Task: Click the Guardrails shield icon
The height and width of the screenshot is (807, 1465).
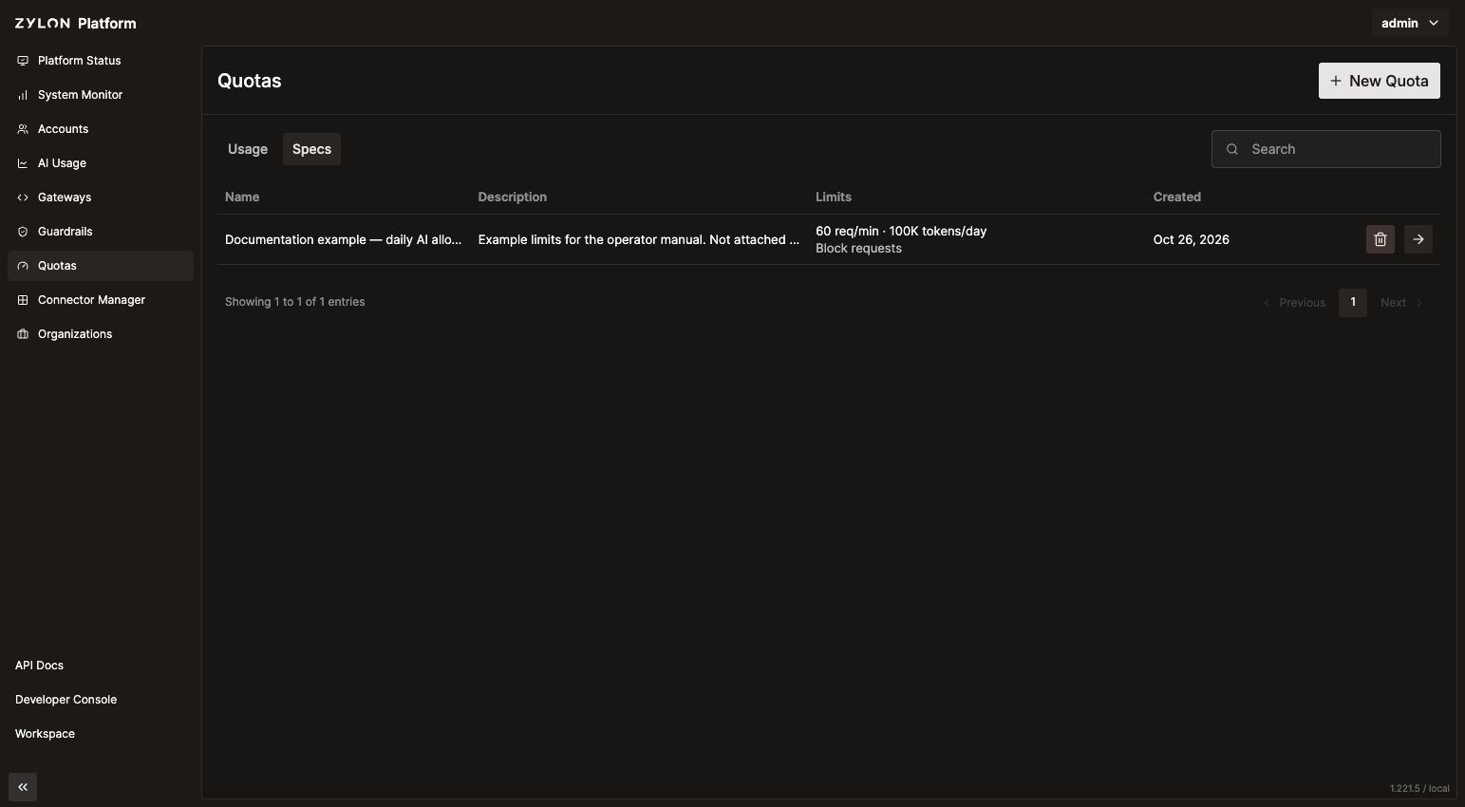Action: point(23,232)
